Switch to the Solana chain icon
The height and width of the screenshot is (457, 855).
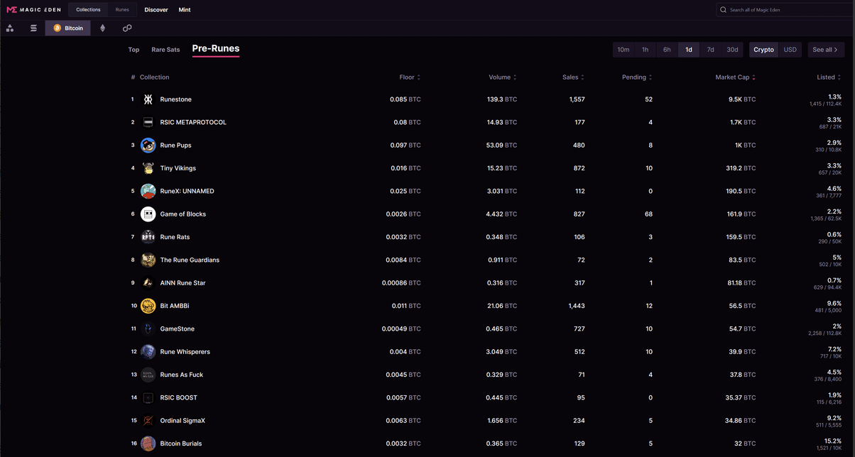tap(33, 28)
